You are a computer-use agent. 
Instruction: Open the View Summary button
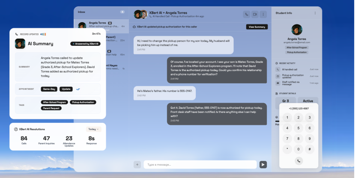tap(257, 27)
